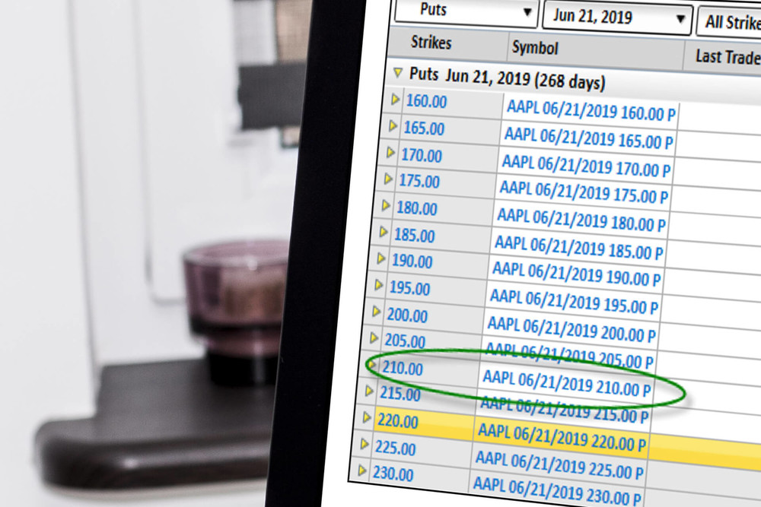This screenshot has height=507, width=761.
Task: Expand the 195.00 strike row
Action: coord(378,286)
